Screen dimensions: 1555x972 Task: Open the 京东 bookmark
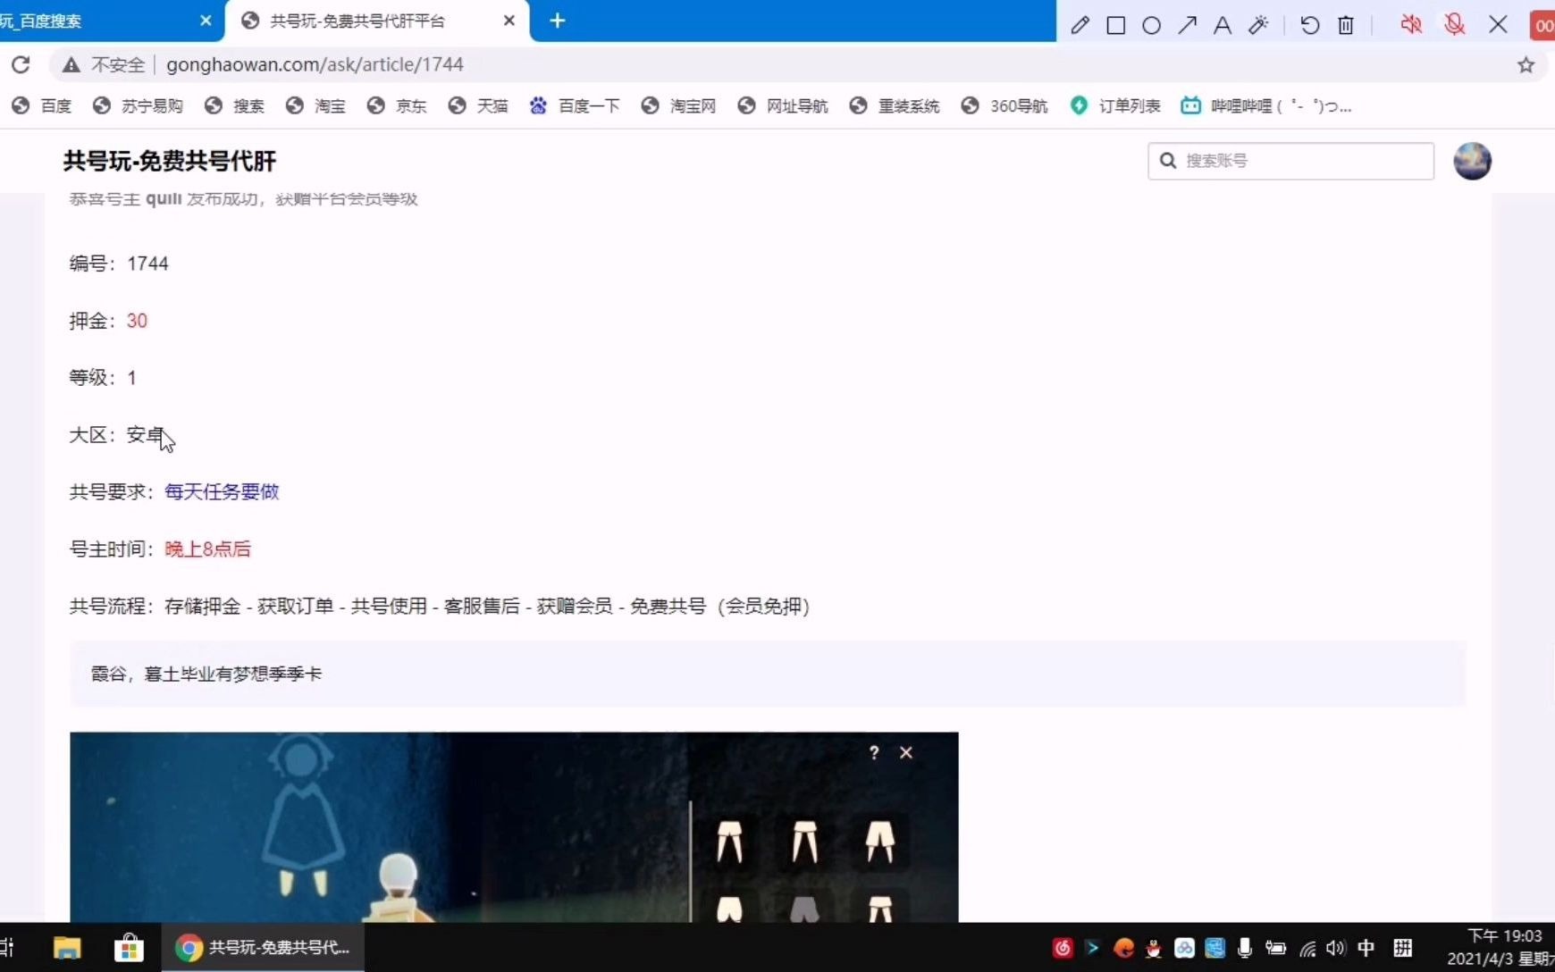397,105
